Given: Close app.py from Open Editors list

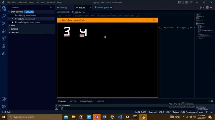Looking at the screenshot, I should [x=13, y=19].
